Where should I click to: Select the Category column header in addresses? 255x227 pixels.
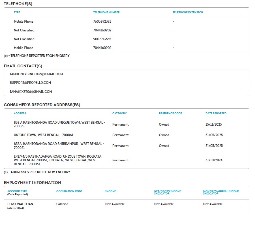pyautogui.click(x=119, y=114)
